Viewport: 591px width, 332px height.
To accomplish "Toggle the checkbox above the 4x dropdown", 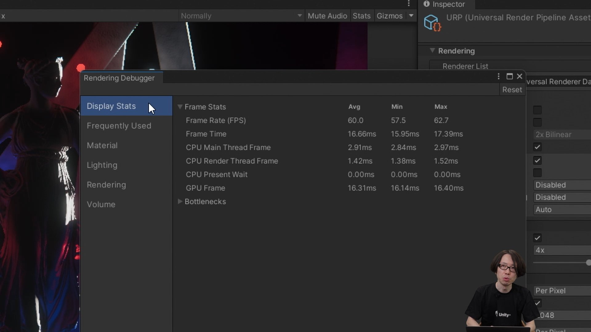I will 537,238.
